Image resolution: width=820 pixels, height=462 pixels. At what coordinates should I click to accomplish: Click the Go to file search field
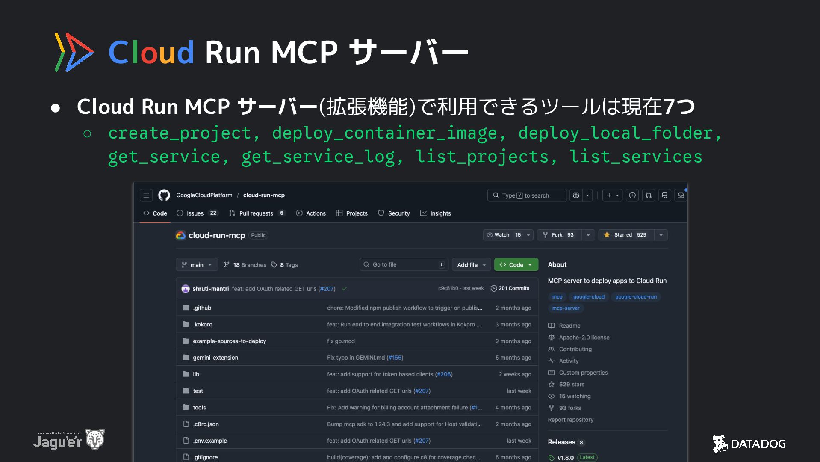[x=404, y=265]
